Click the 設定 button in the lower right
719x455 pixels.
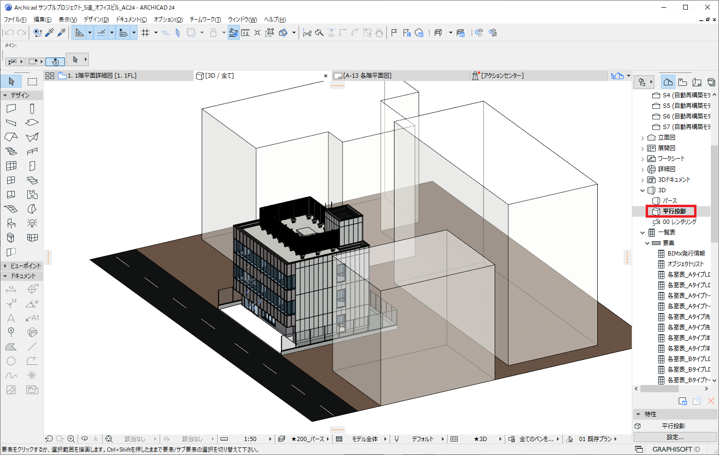[x=674, y=437]
